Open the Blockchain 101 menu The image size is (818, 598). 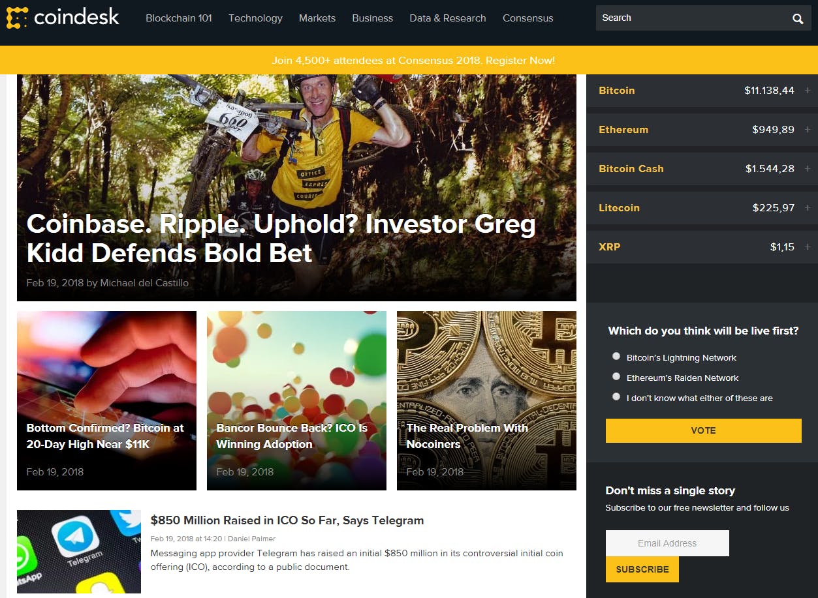(179, 18)
